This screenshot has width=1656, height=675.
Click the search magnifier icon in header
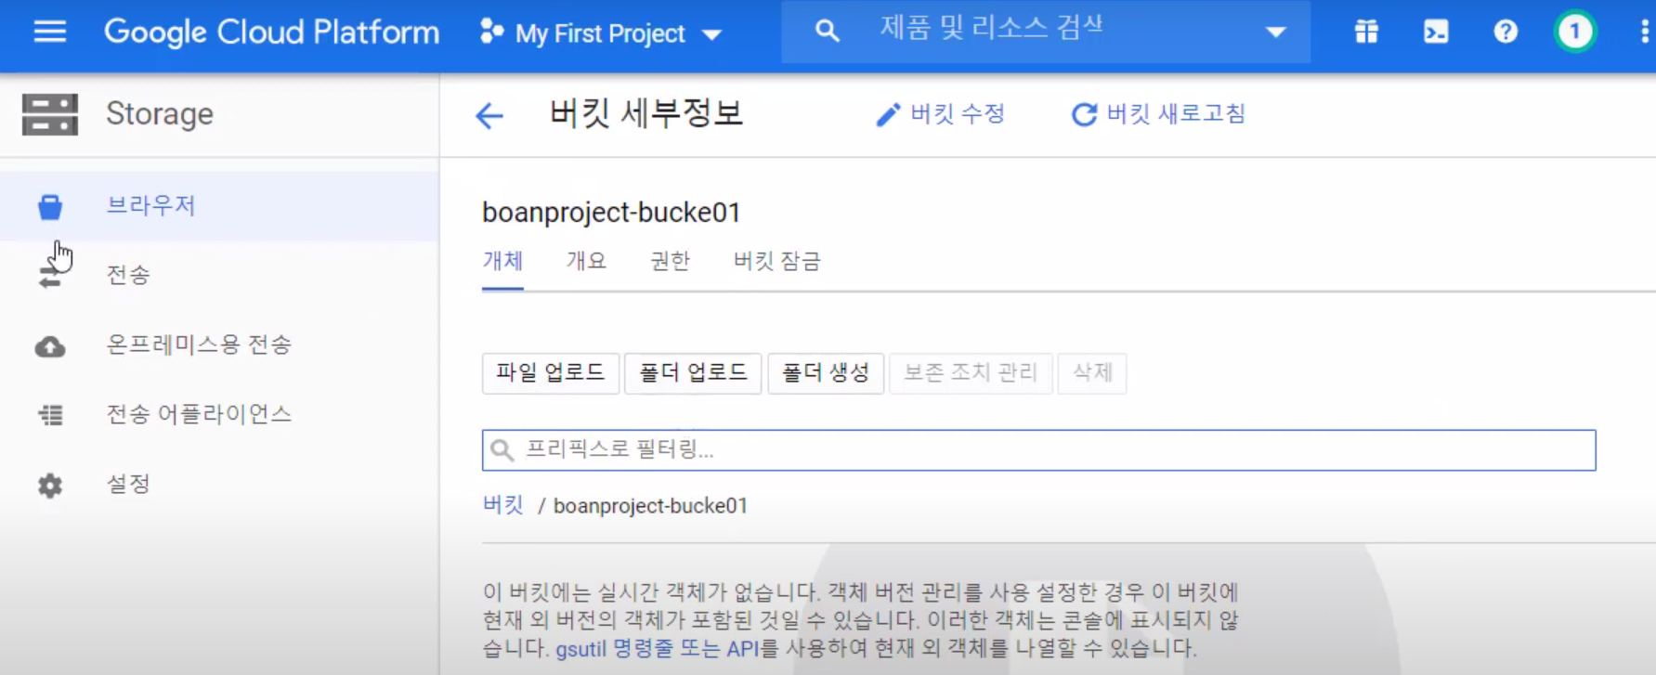click(827, 32)
